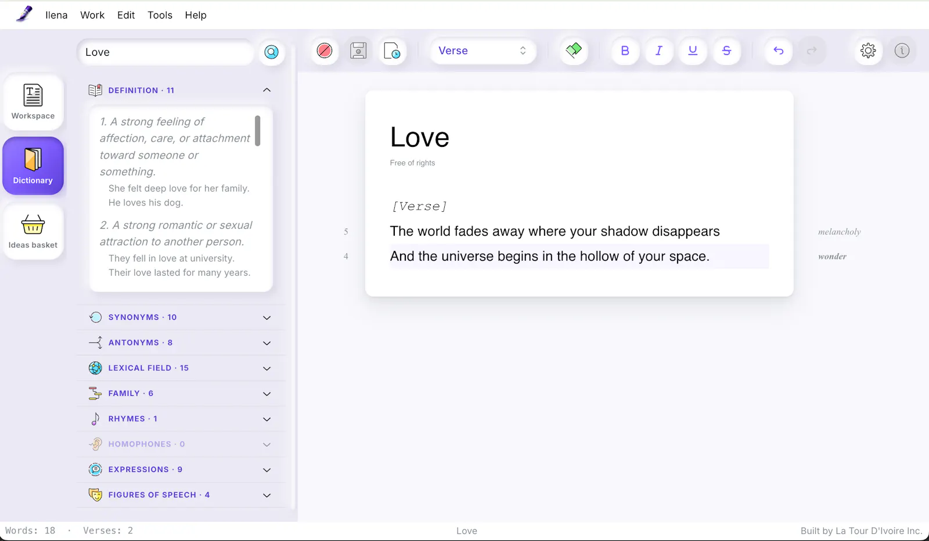929x541 pixels.
Task: Click the [Verse] section marker
Action: pyautogui.click(x=419, y=206)
